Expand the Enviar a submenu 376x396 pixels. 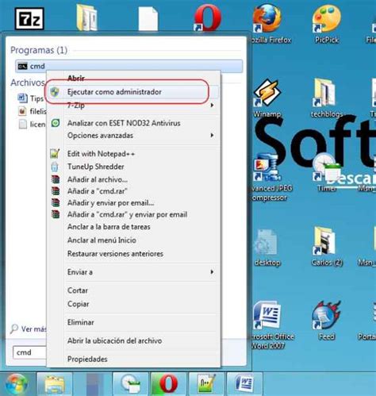pos(212,272)
